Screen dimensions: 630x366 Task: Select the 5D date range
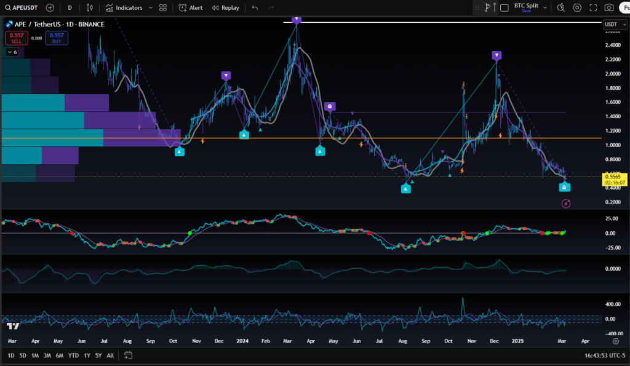23,356
